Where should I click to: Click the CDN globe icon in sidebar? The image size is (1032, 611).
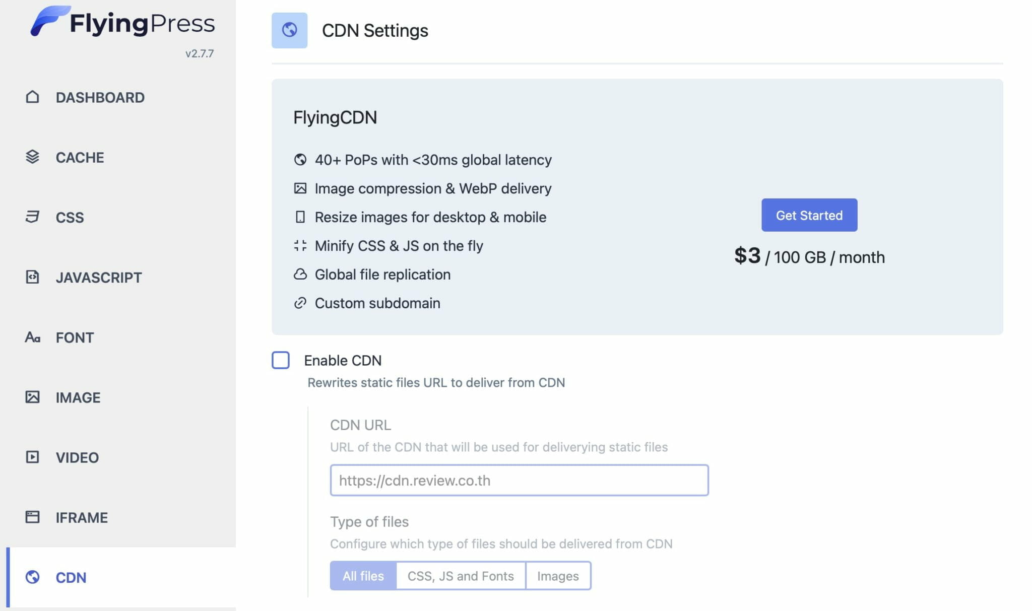click(x=32, y=577)
